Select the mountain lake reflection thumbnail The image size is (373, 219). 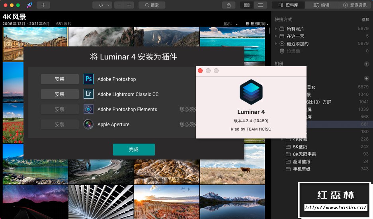click(x=232, y=202)
